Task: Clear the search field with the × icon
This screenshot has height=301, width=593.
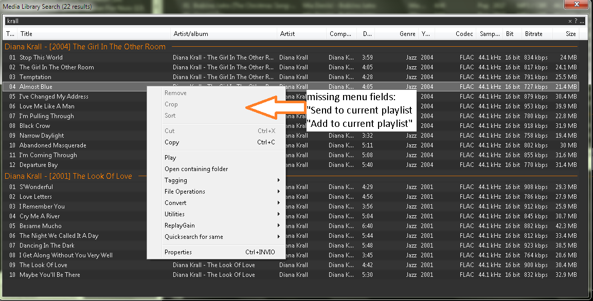Action: click(x=570, y=21)
